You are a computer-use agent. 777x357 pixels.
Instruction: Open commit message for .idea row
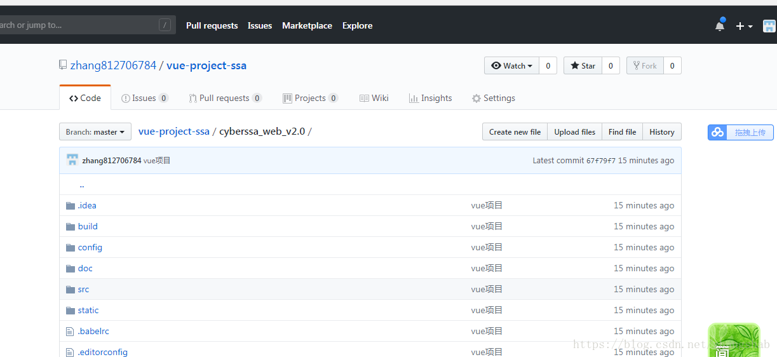click(487, 205)
